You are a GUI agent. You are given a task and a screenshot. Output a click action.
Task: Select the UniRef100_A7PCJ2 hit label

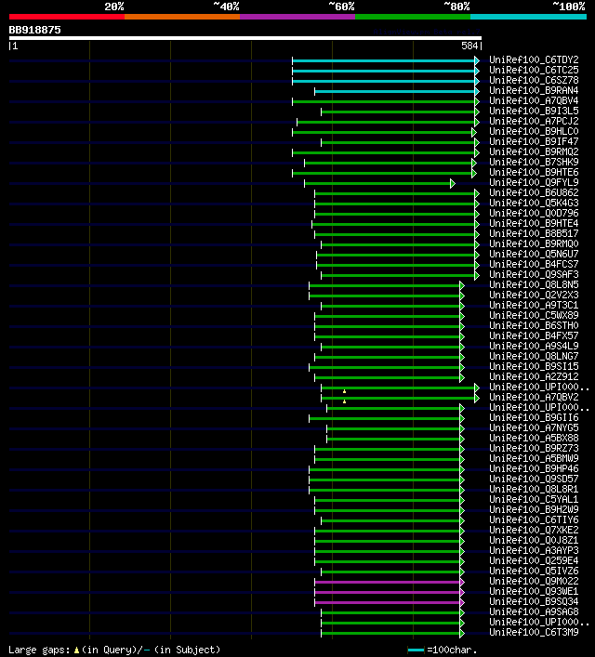534,121
